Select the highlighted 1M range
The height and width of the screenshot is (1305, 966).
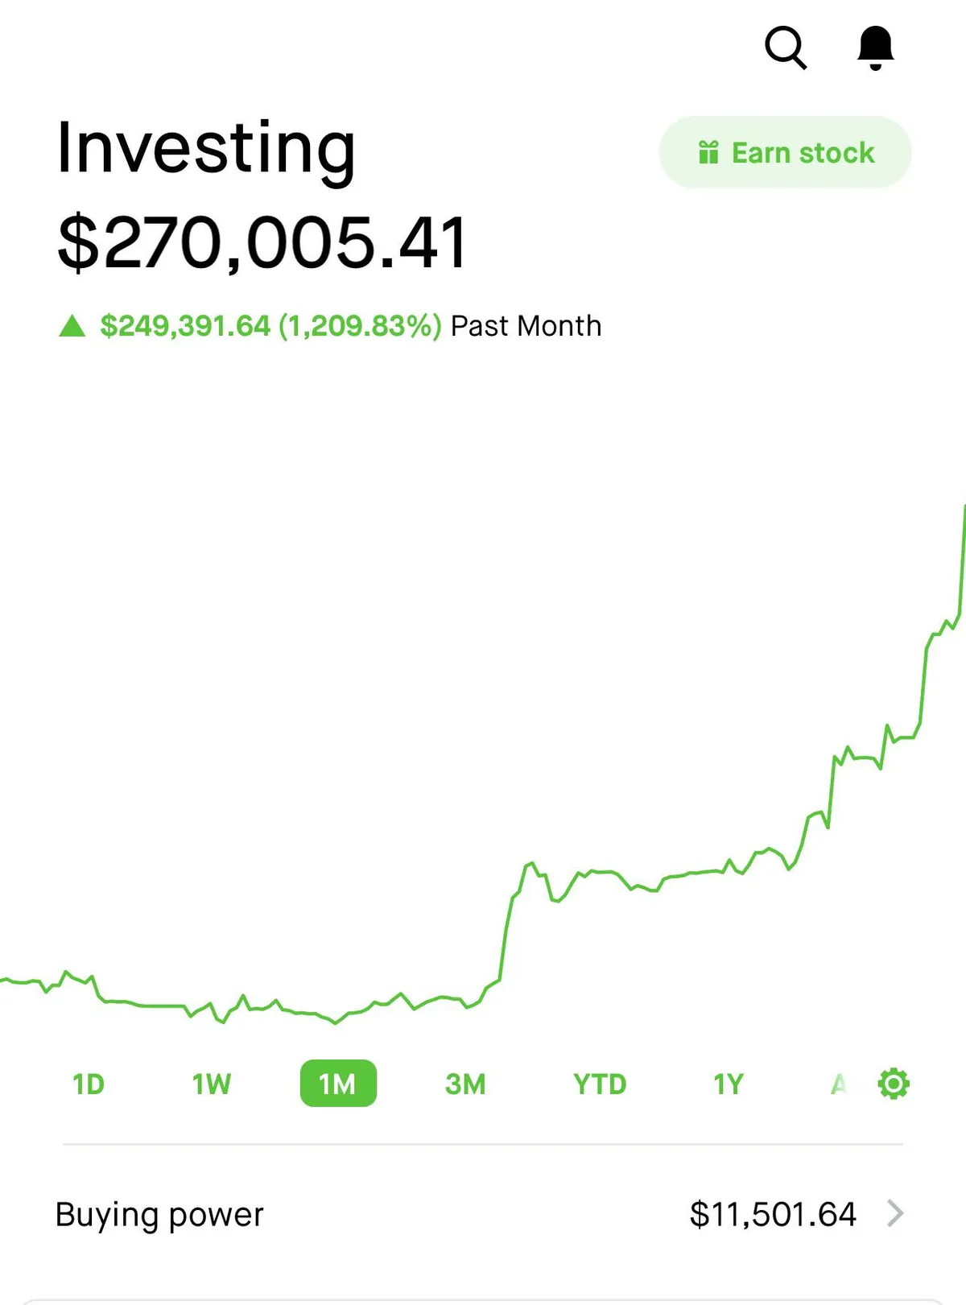tap(338, 1084)
